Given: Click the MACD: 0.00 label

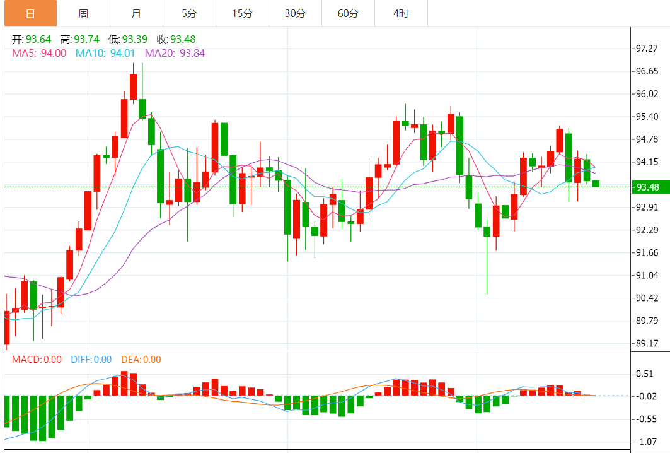Looking at the screenshot, I should tap(37, 360).
